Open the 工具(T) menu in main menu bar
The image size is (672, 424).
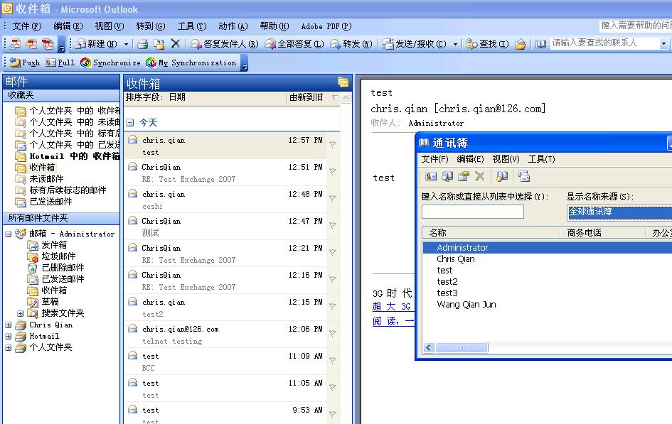pyautogui.click(x=191, y=26)
